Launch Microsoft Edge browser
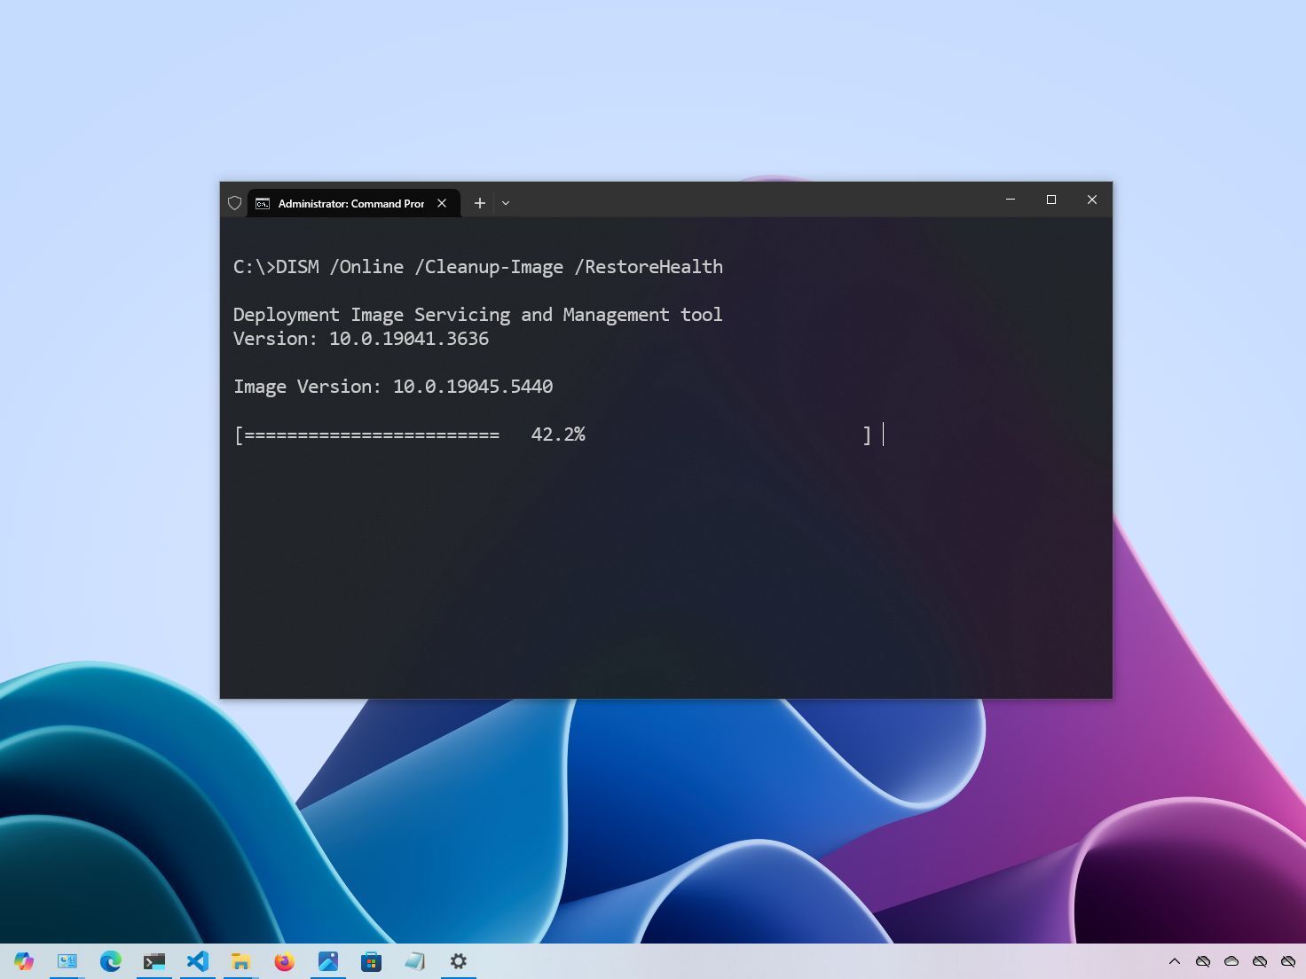 pos(110,961)
